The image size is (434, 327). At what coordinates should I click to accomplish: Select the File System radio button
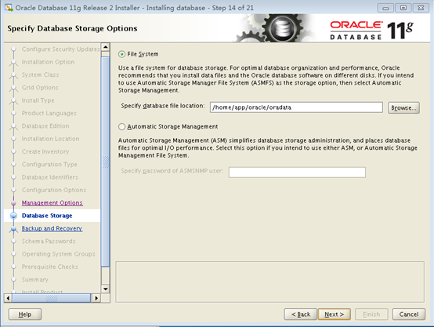point(121,54)
